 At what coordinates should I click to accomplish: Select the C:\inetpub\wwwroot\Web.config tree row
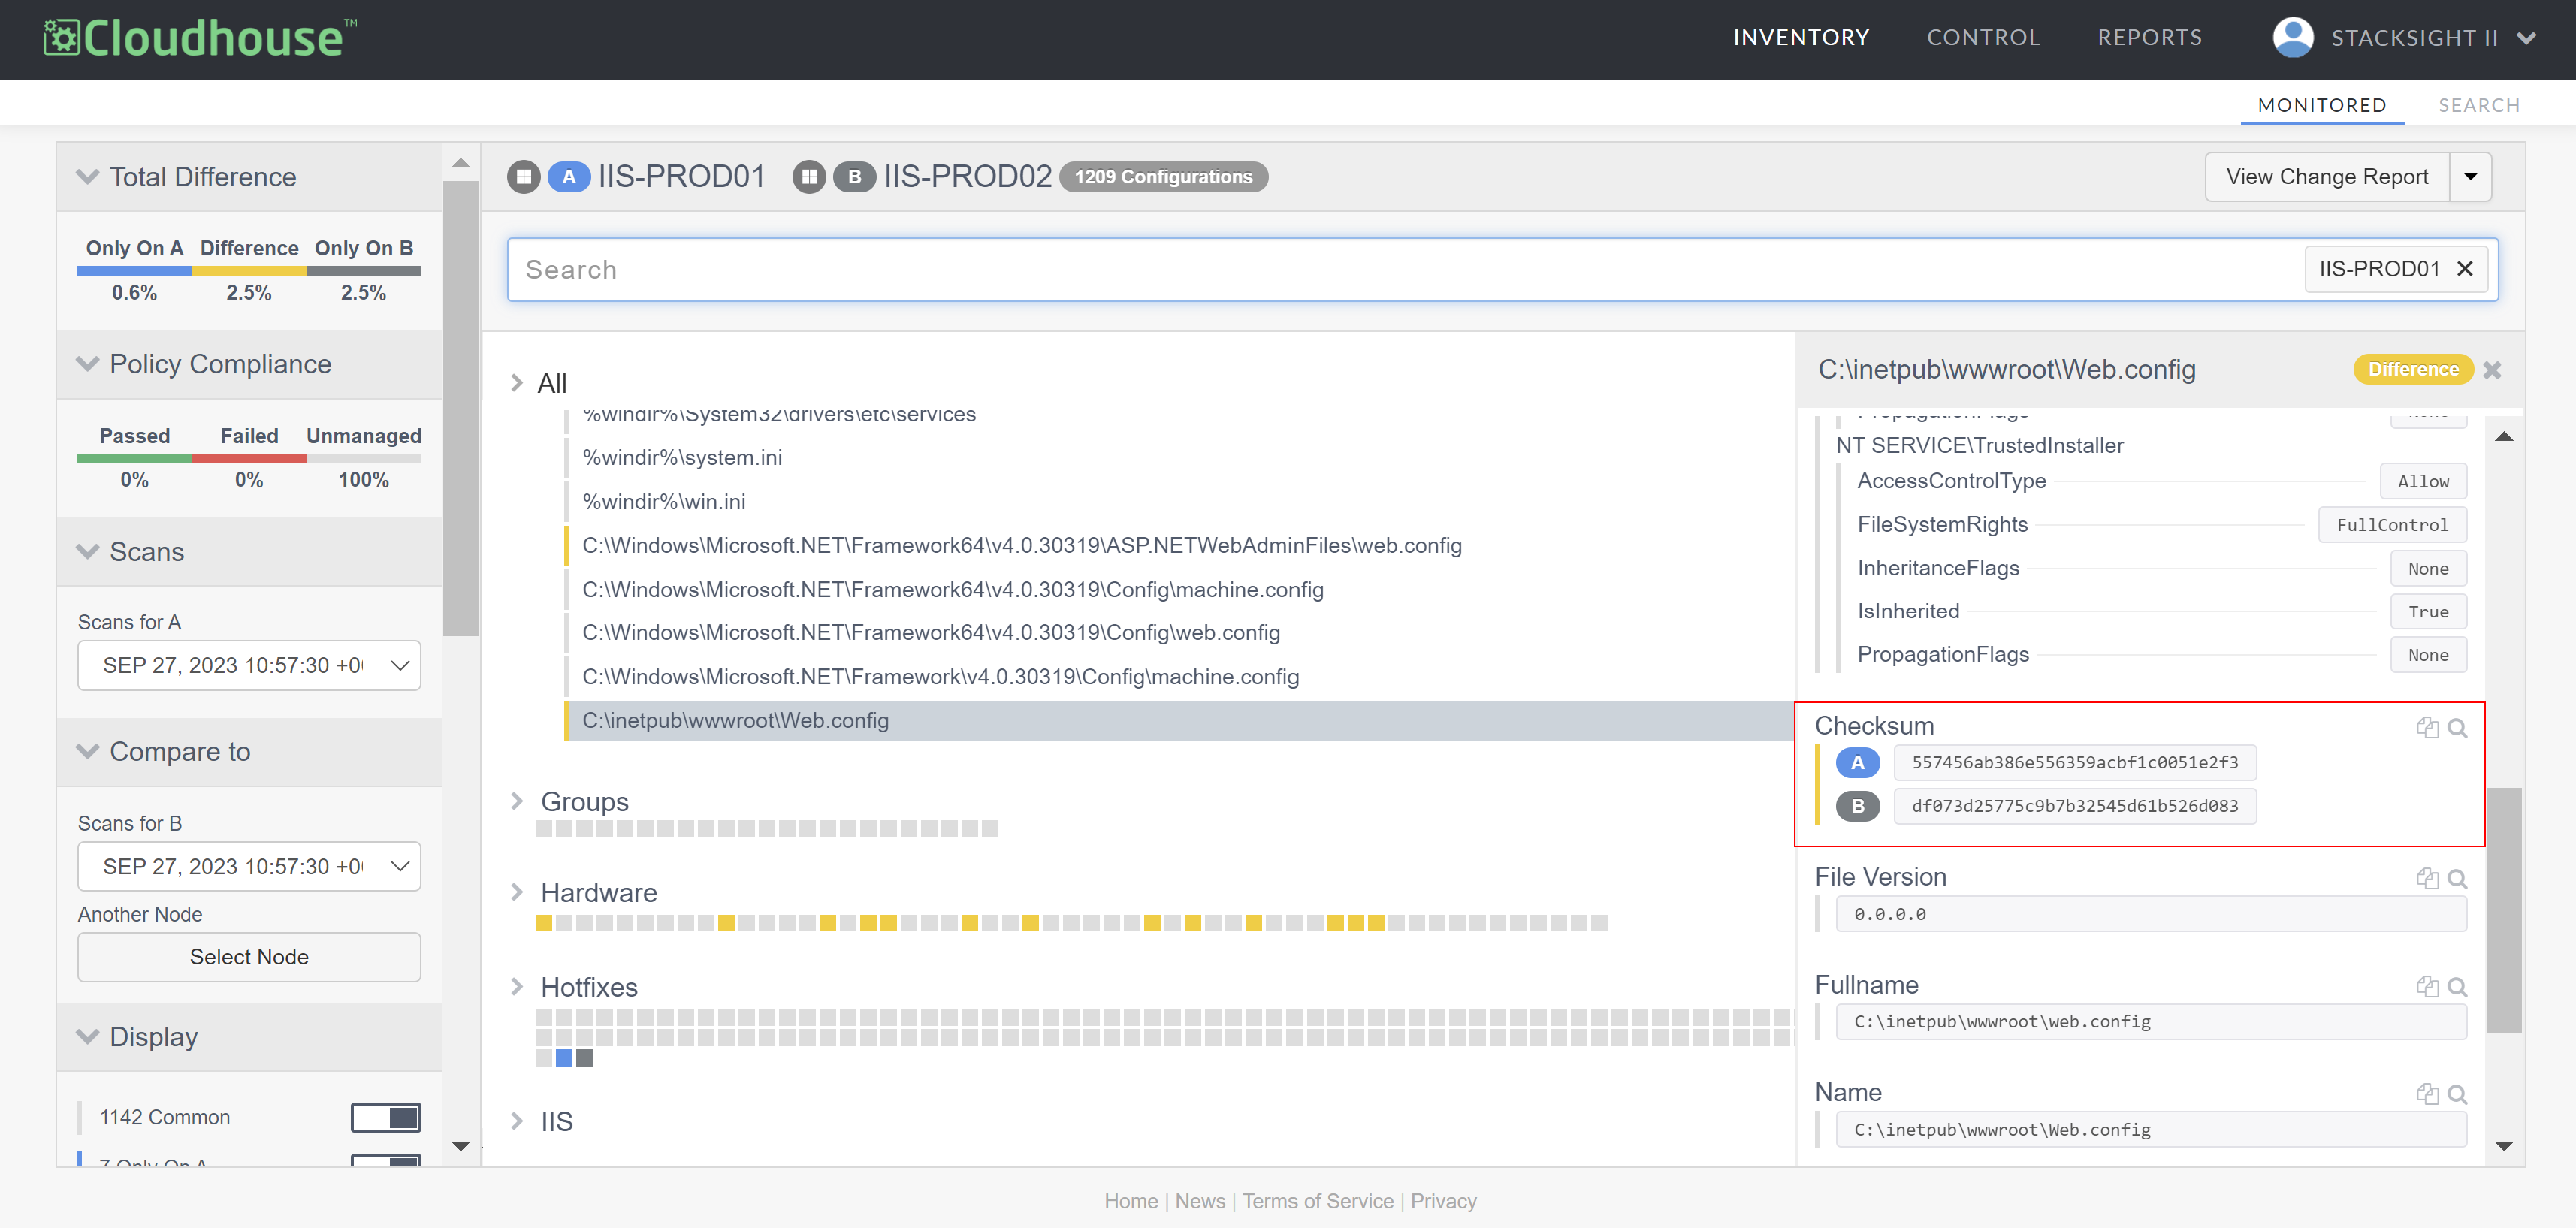point(1179,721)
